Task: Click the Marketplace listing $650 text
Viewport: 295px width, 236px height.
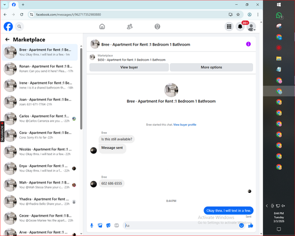Action: pos(132,60)
